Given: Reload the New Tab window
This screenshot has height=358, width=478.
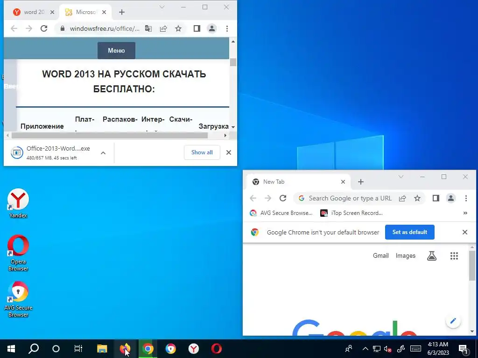Looking at the screenshot, I should [x=283, y=198].
